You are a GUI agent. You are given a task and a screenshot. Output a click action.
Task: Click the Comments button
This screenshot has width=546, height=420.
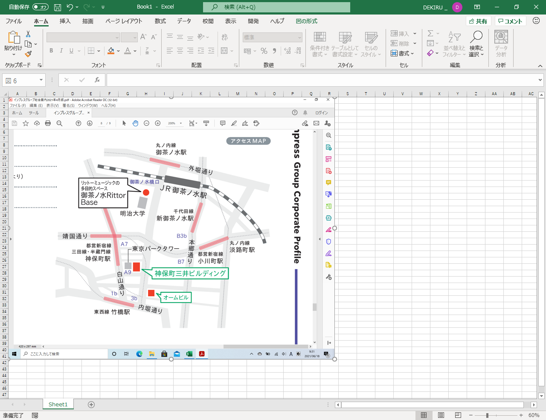click(x=510, y=21)
